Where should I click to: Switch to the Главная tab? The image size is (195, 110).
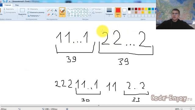tap(8, 5)
